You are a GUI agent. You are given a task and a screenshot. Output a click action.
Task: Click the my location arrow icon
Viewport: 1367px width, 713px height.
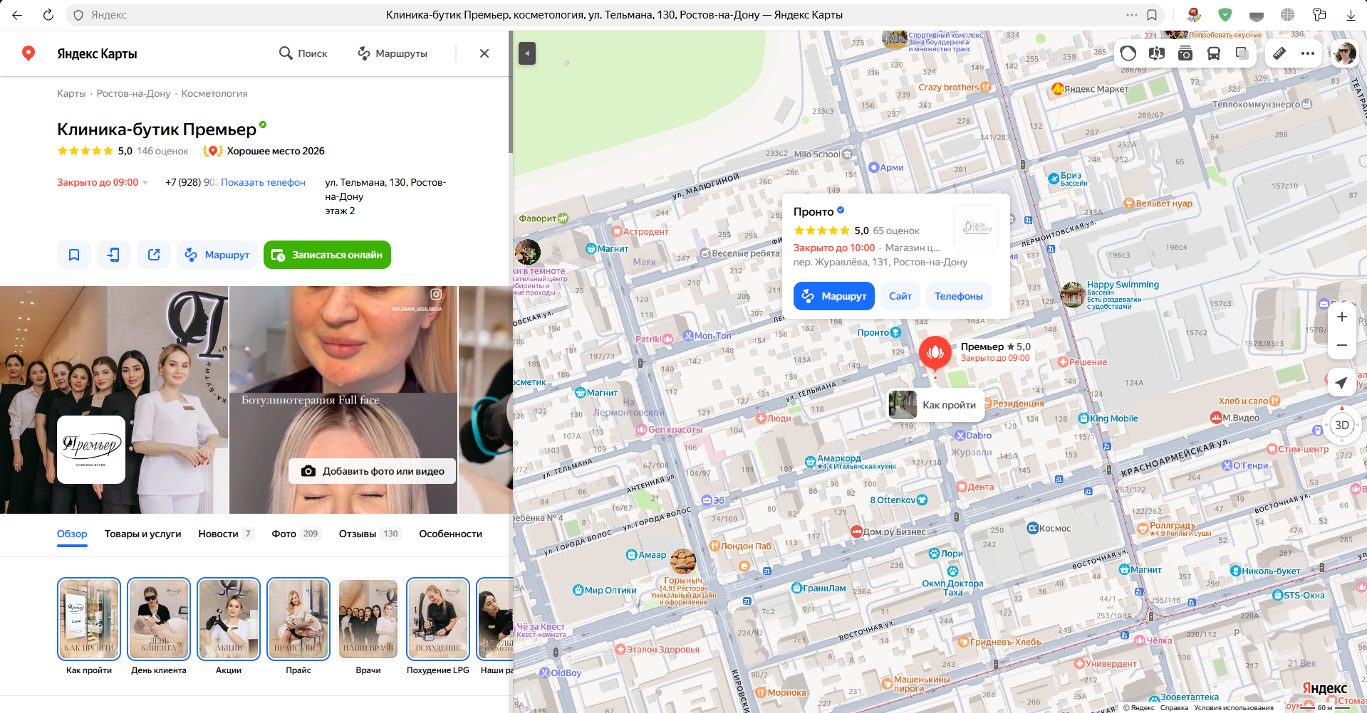[1341, 383]
